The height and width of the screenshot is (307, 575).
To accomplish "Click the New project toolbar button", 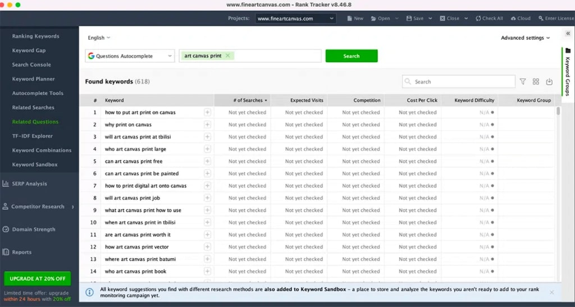I will [355, 19].
